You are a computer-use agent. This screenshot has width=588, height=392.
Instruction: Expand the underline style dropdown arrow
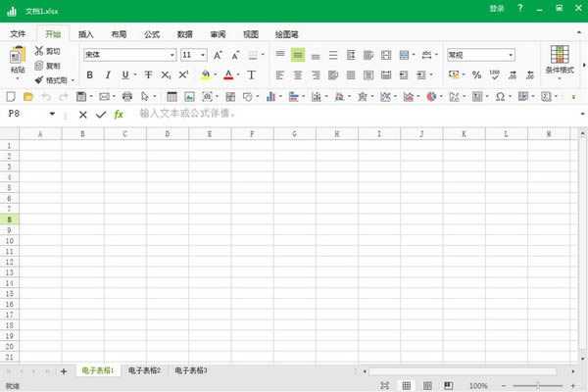135,75
